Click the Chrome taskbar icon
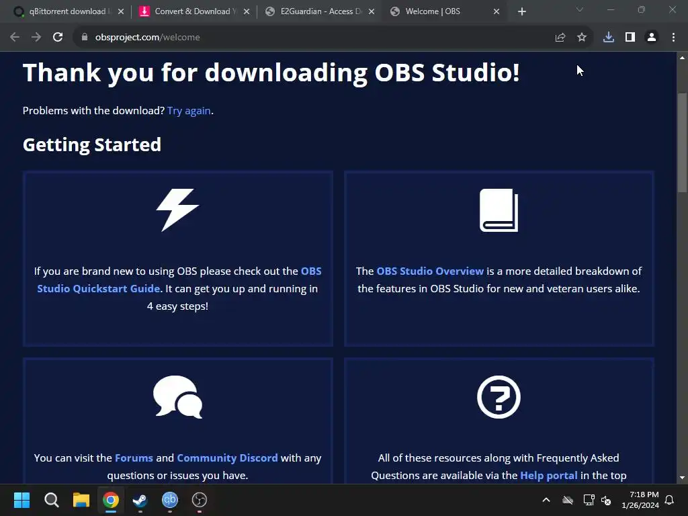Screen dimensions: 688x516 111,500
